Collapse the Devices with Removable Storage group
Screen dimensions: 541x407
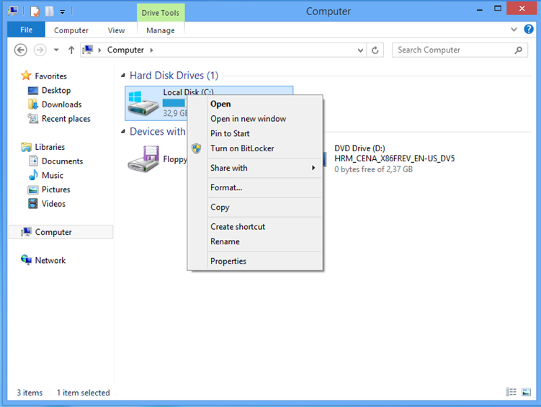[x=123, y=131]
